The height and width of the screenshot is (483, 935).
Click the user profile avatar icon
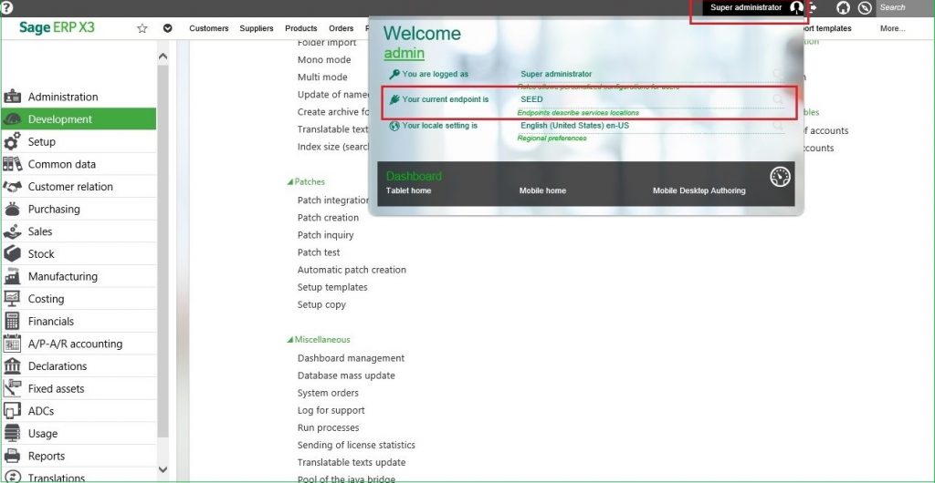tap(796, 7)
